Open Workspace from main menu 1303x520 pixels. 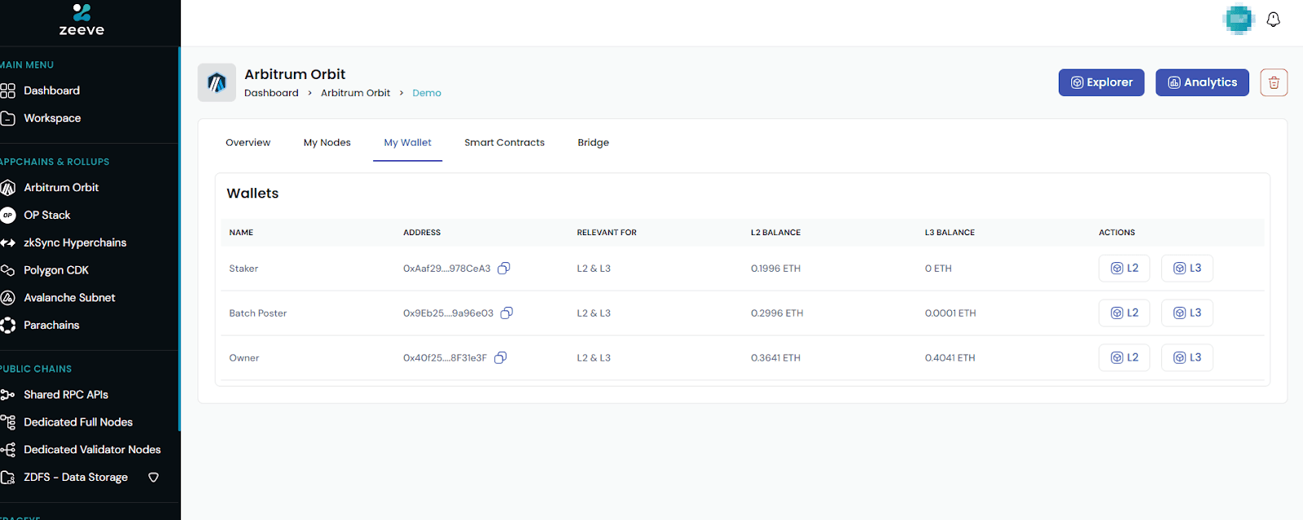click(52, 118)
